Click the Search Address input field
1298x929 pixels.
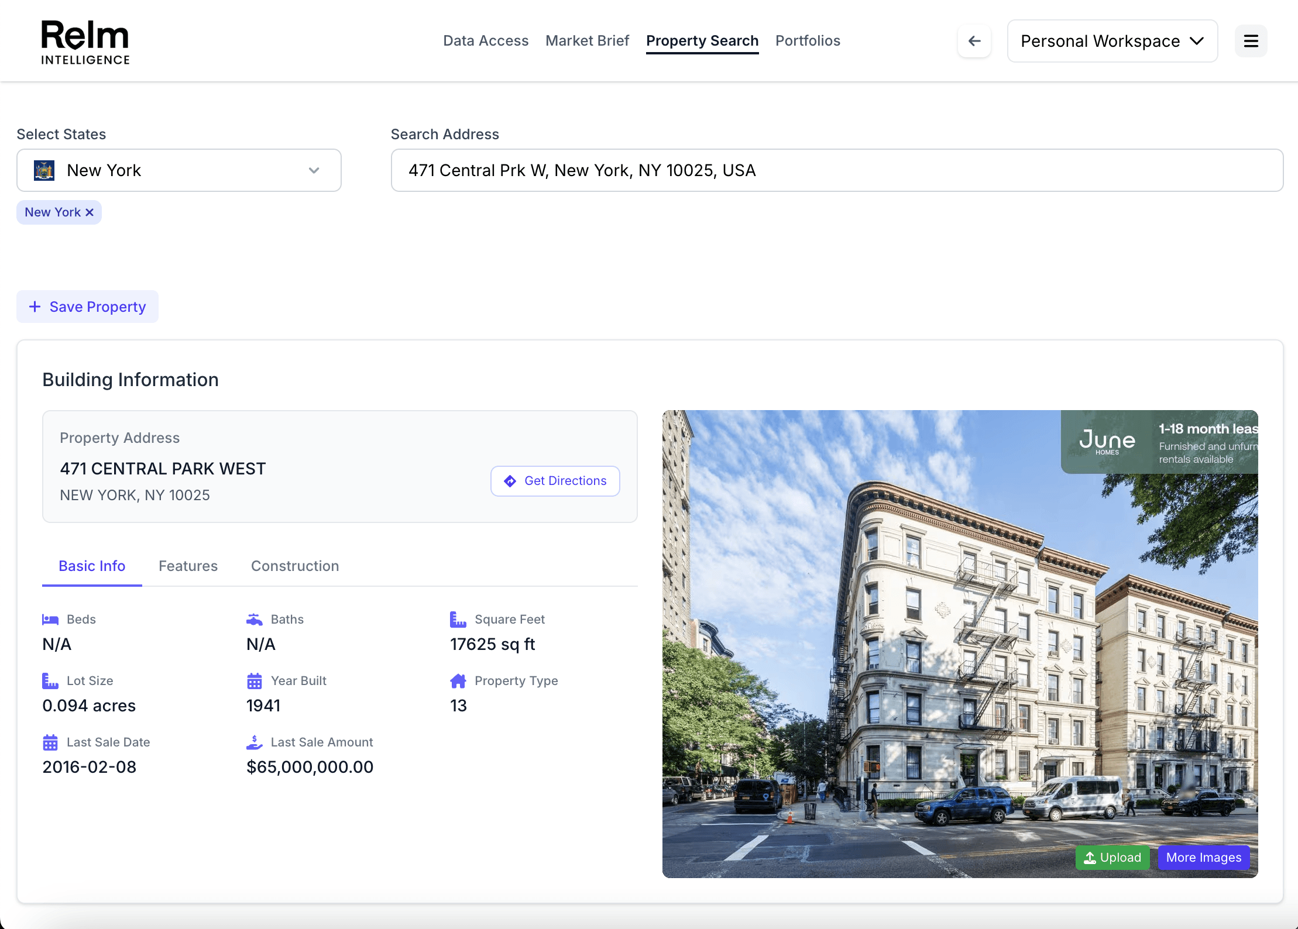point(837,170)
